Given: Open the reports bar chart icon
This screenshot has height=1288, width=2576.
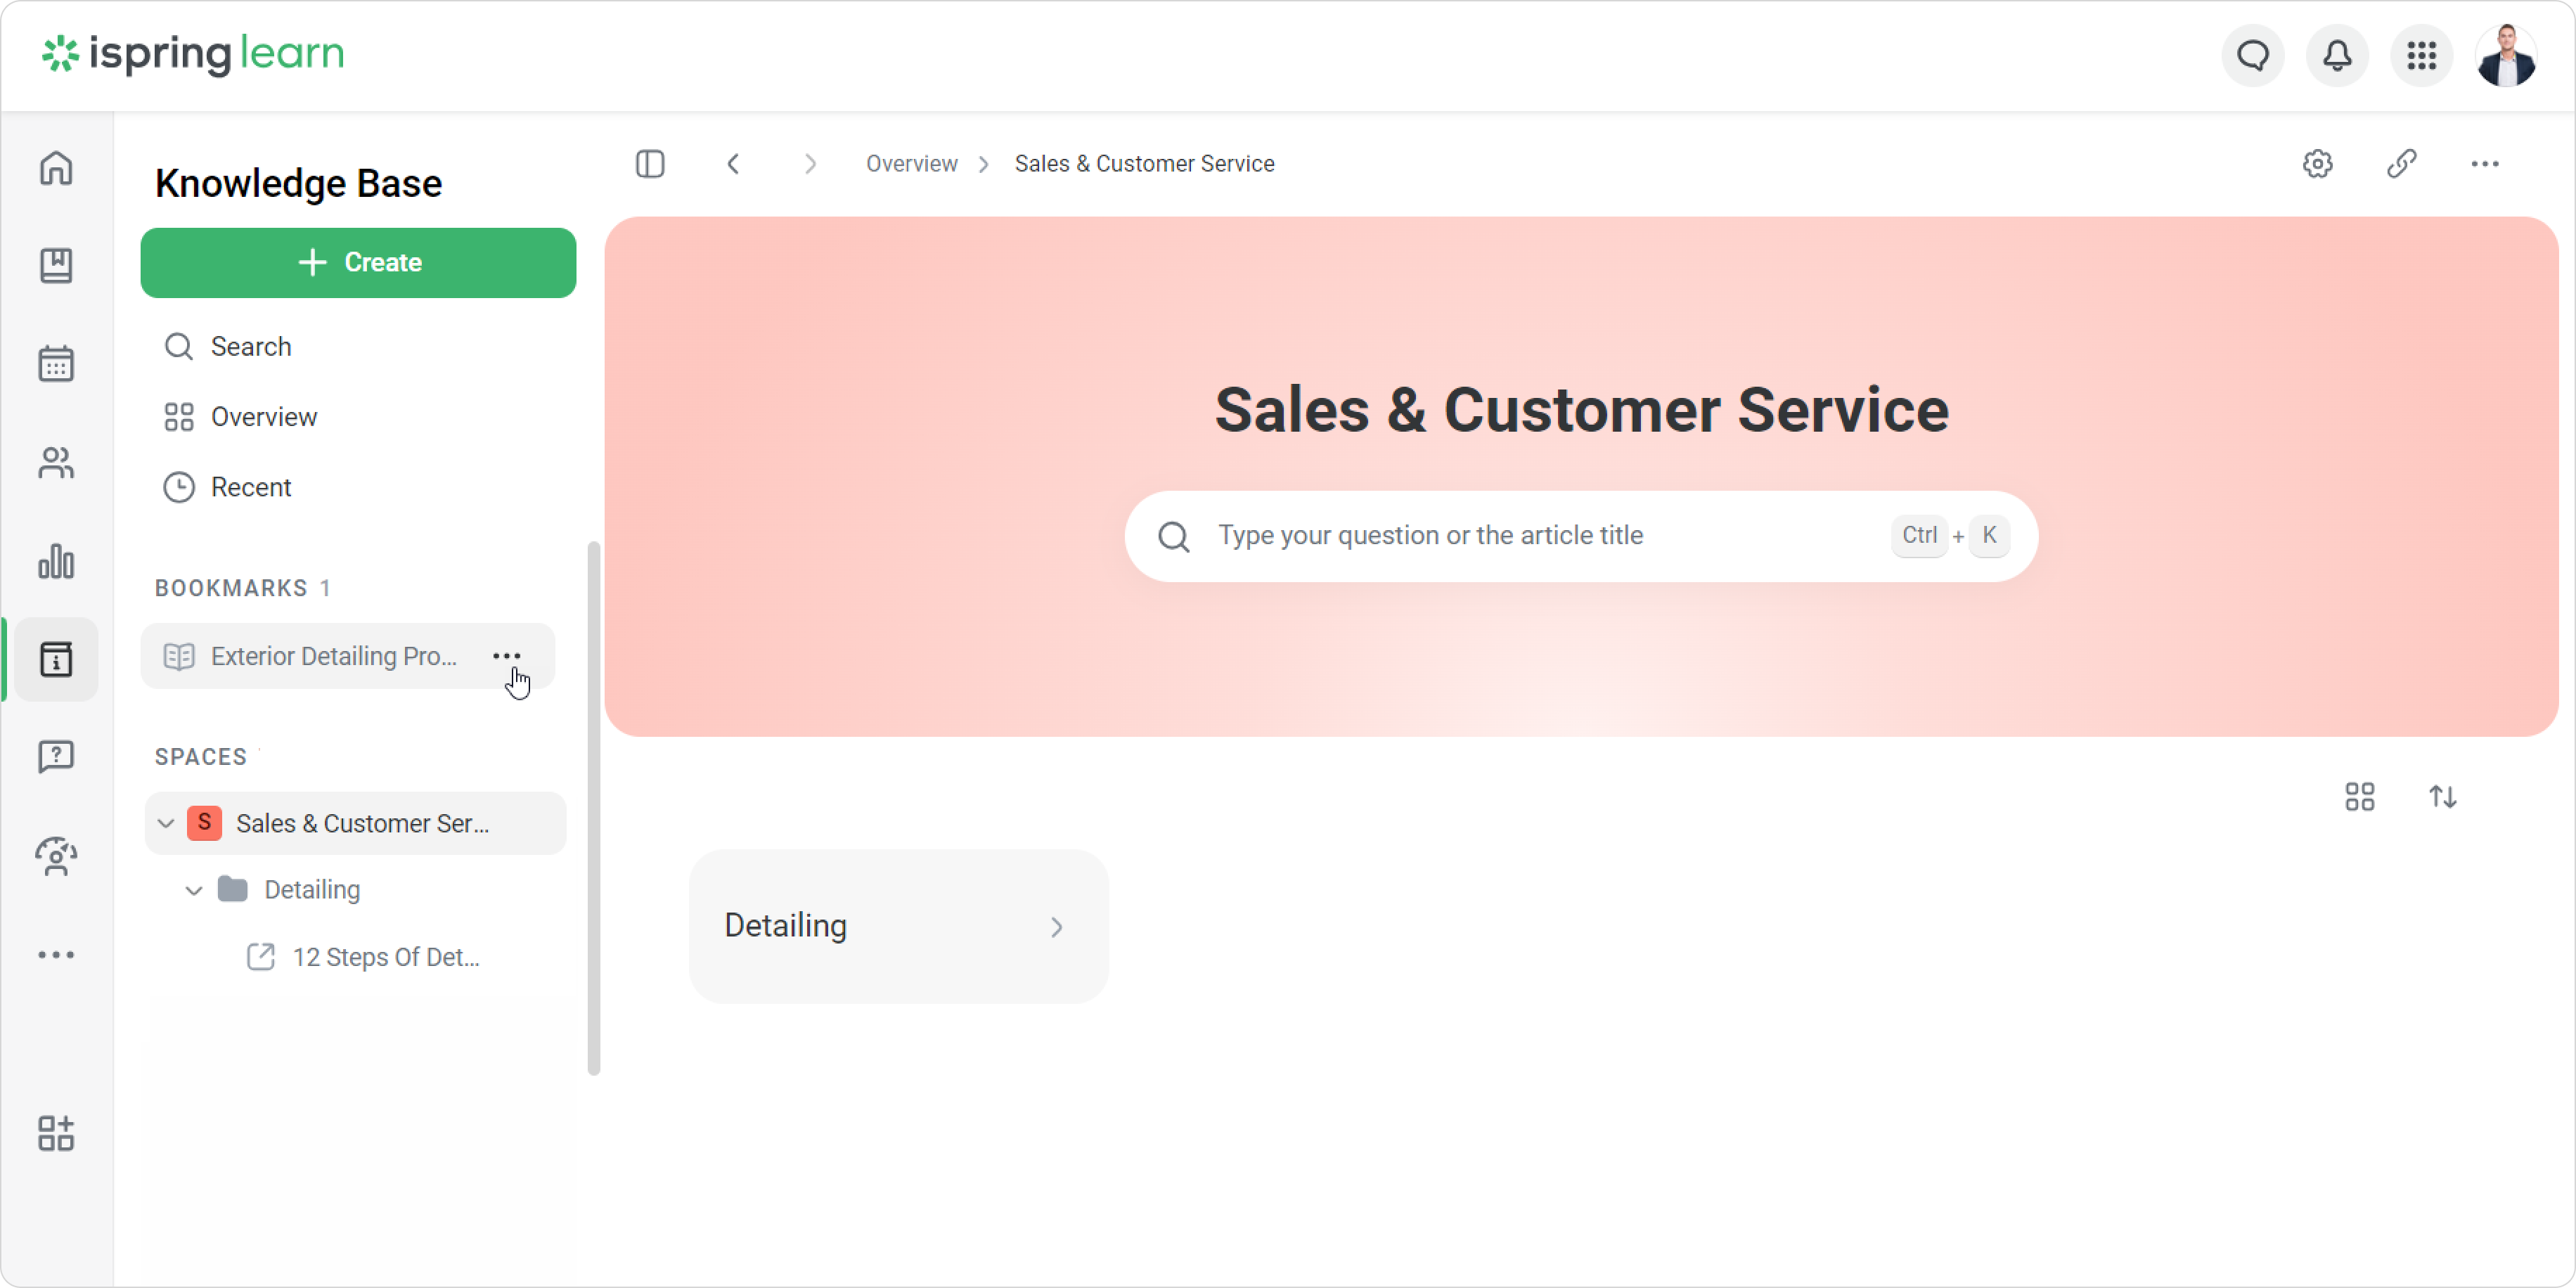Looking at the screenshot, I should point(56,561).
